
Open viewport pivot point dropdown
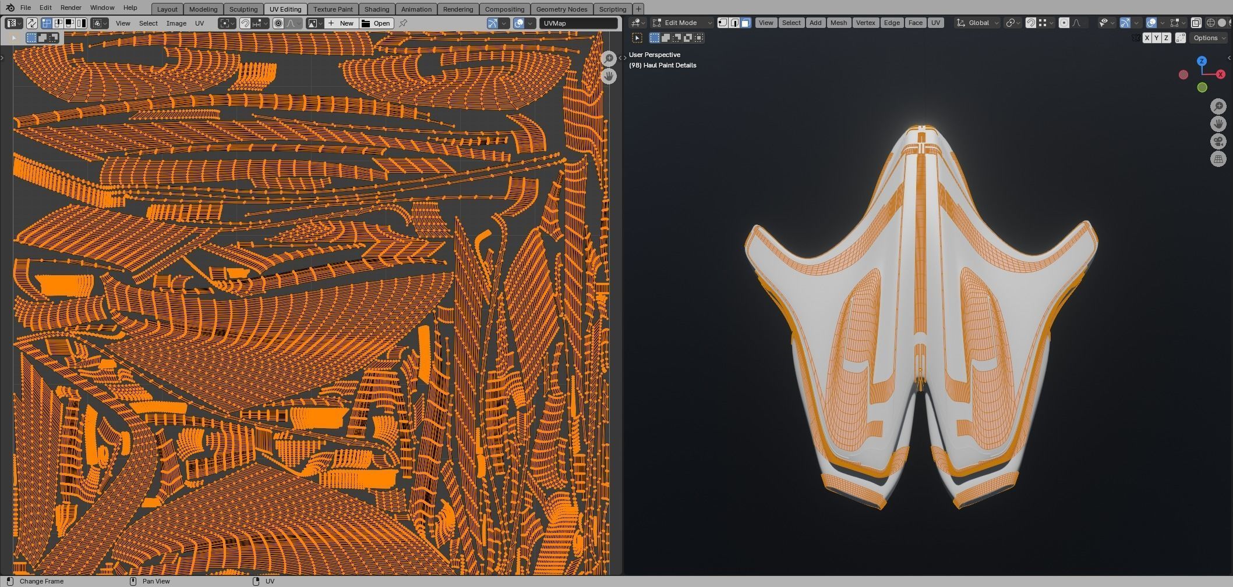[x=1013, y=23]
